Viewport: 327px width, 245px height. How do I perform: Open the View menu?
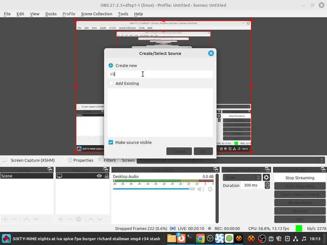click(34, 14)
